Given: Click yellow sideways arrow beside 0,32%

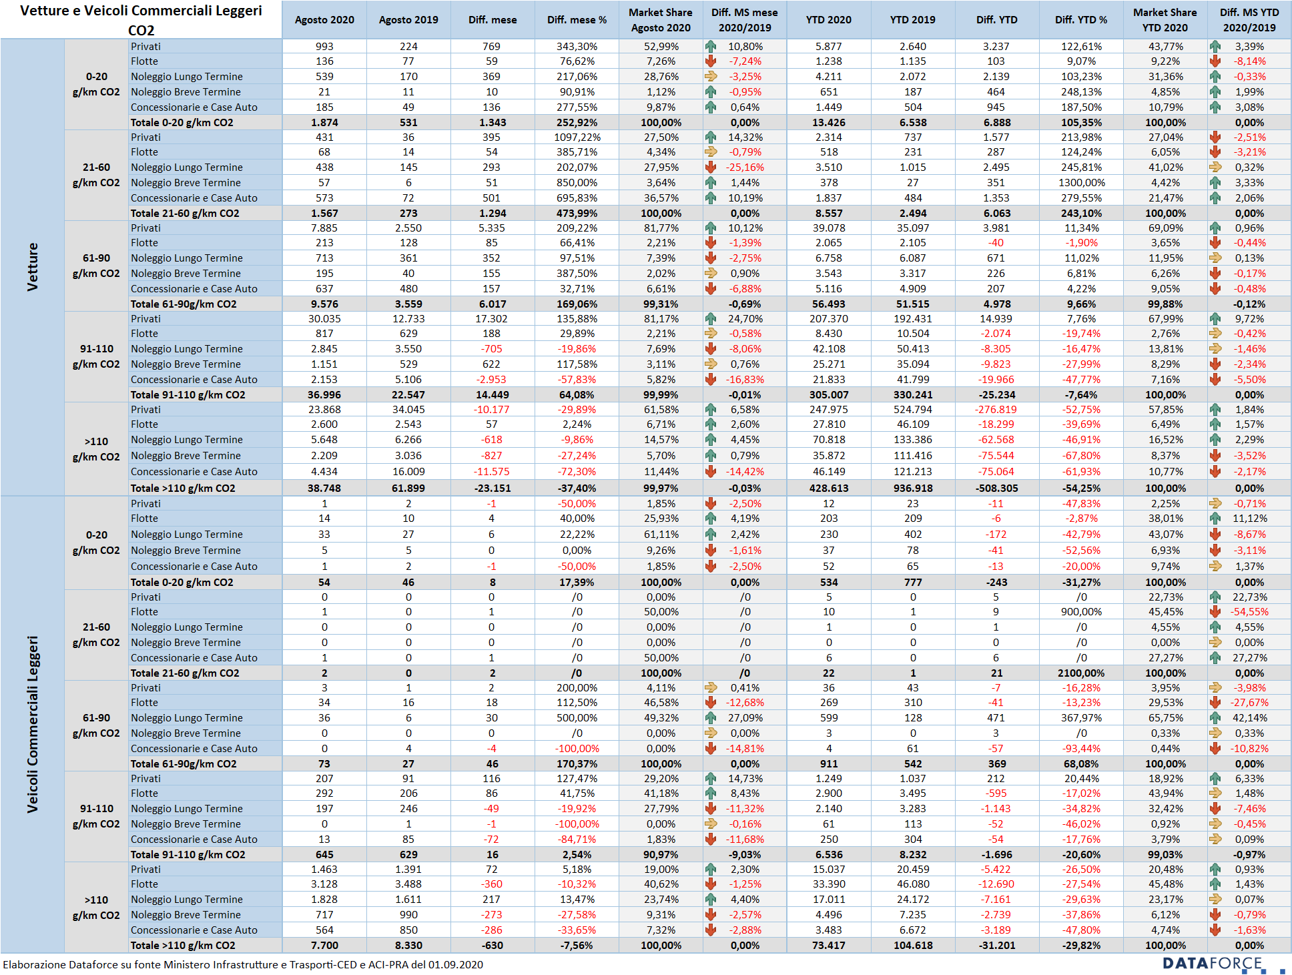Looking at the screenshot, I should click(1215, 168).
